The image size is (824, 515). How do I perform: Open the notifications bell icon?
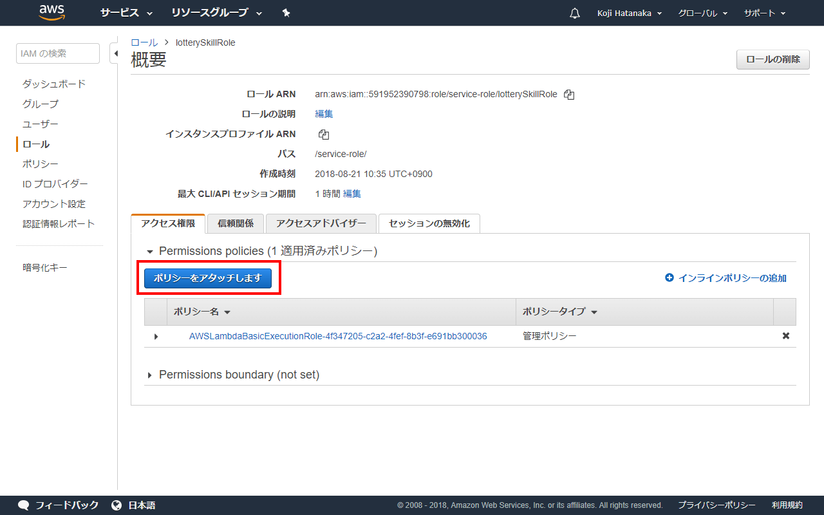coord(575,13)
